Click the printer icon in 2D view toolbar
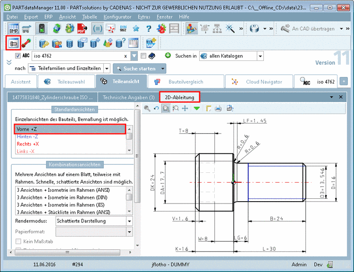This screenshot has height=272, width=354. (218, 109)
